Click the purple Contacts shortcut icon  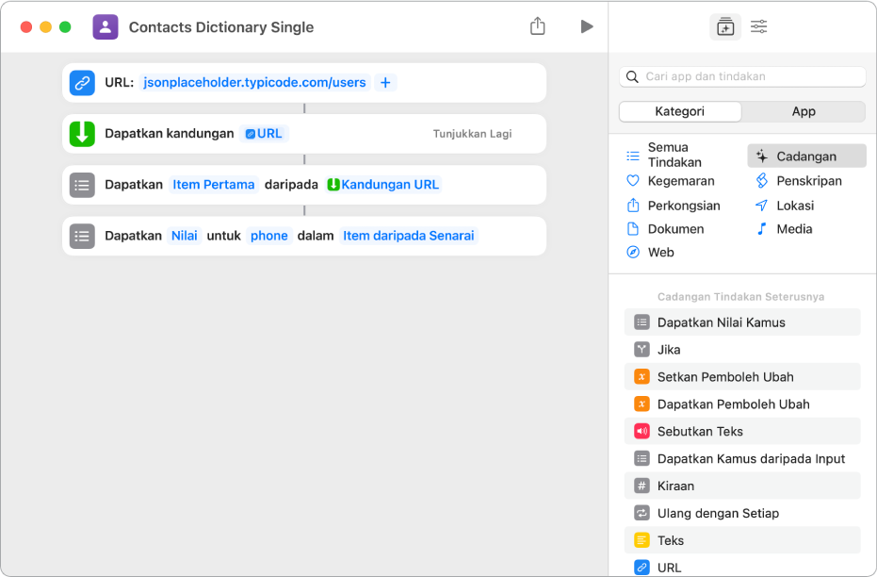106,26
